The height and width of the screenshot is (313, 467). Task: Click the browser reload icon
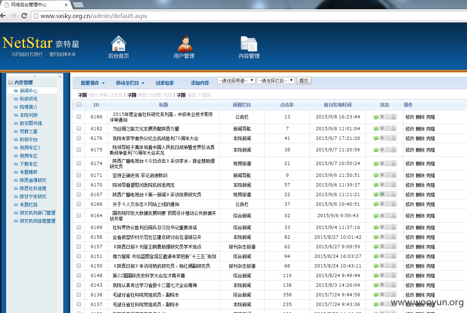click(24, 16)
